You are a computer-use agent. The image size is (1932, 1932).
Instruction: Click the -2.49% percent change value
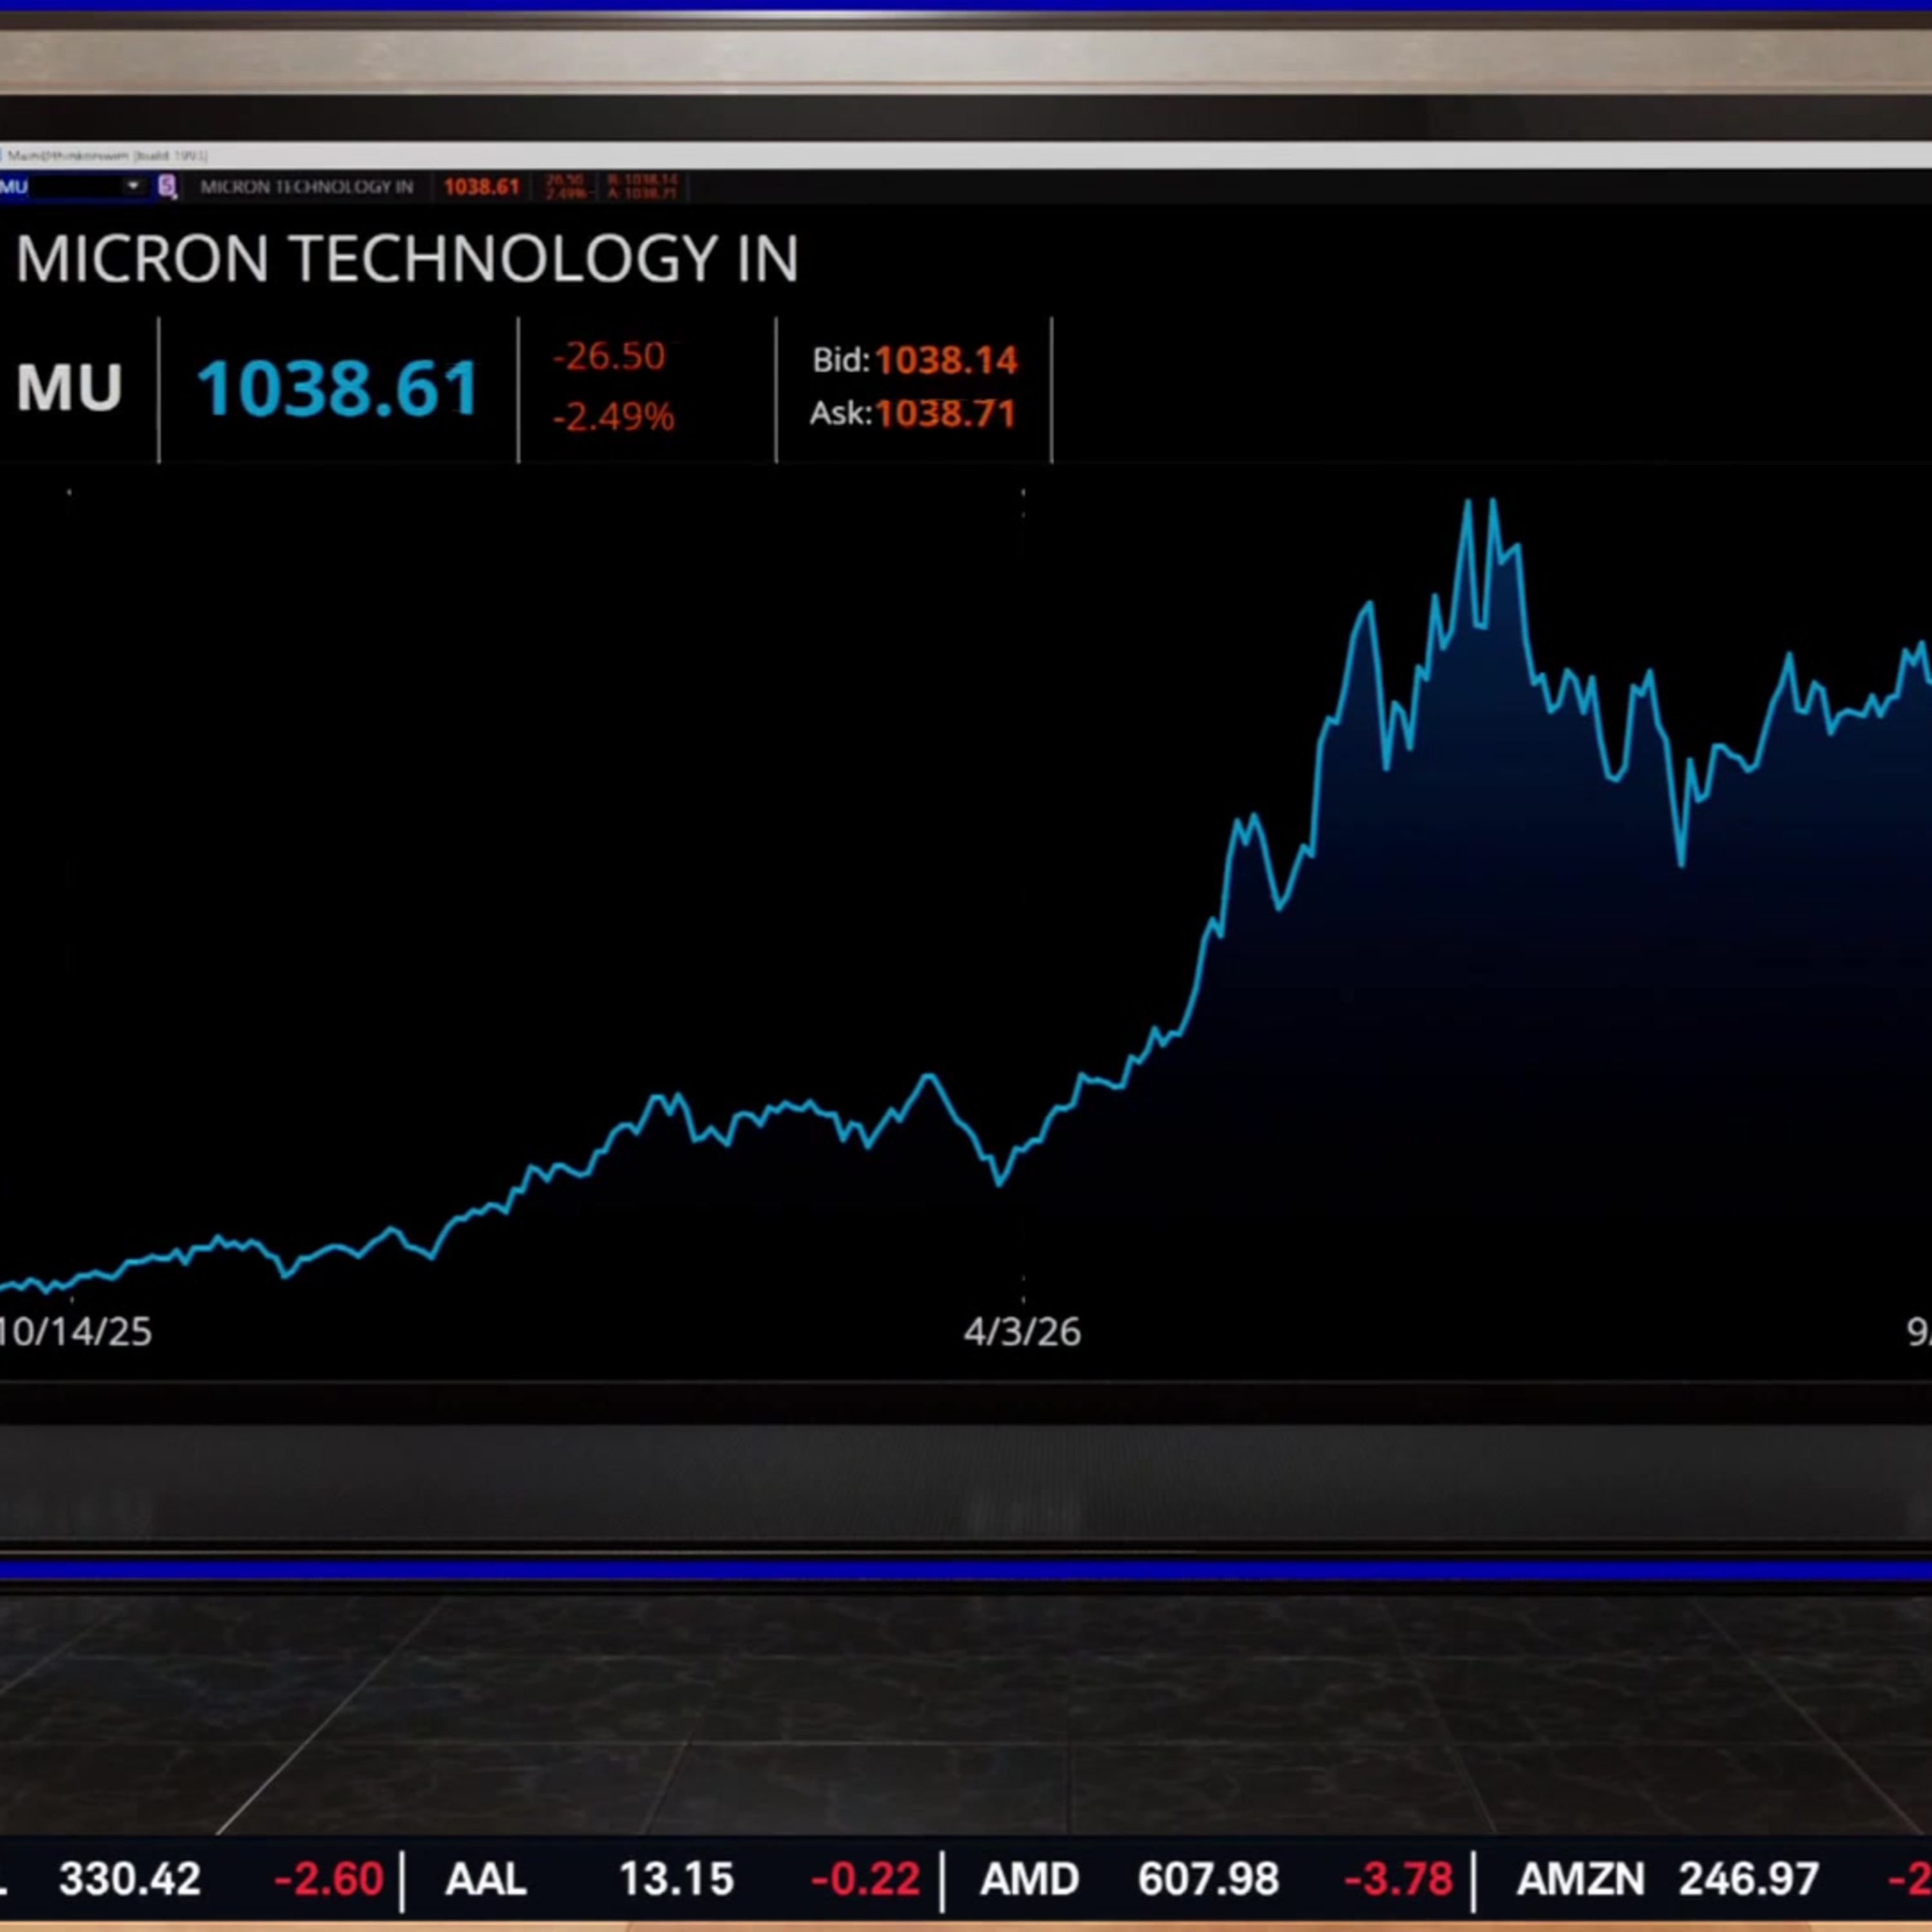(613, 416)
